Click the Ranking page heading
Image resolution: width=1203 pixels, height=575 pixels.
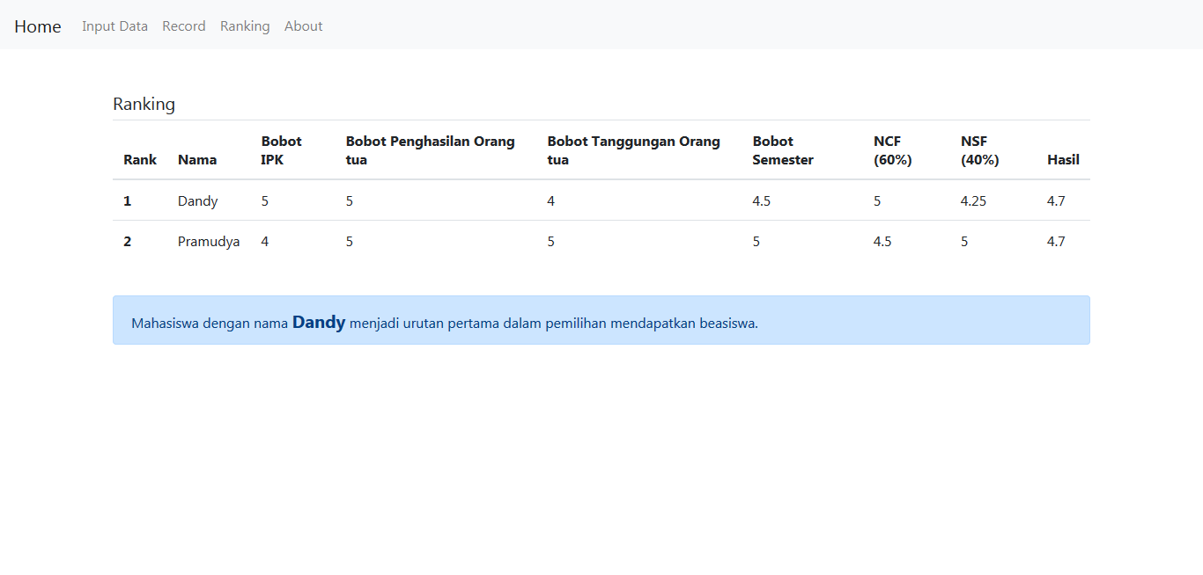pos(144,104)
